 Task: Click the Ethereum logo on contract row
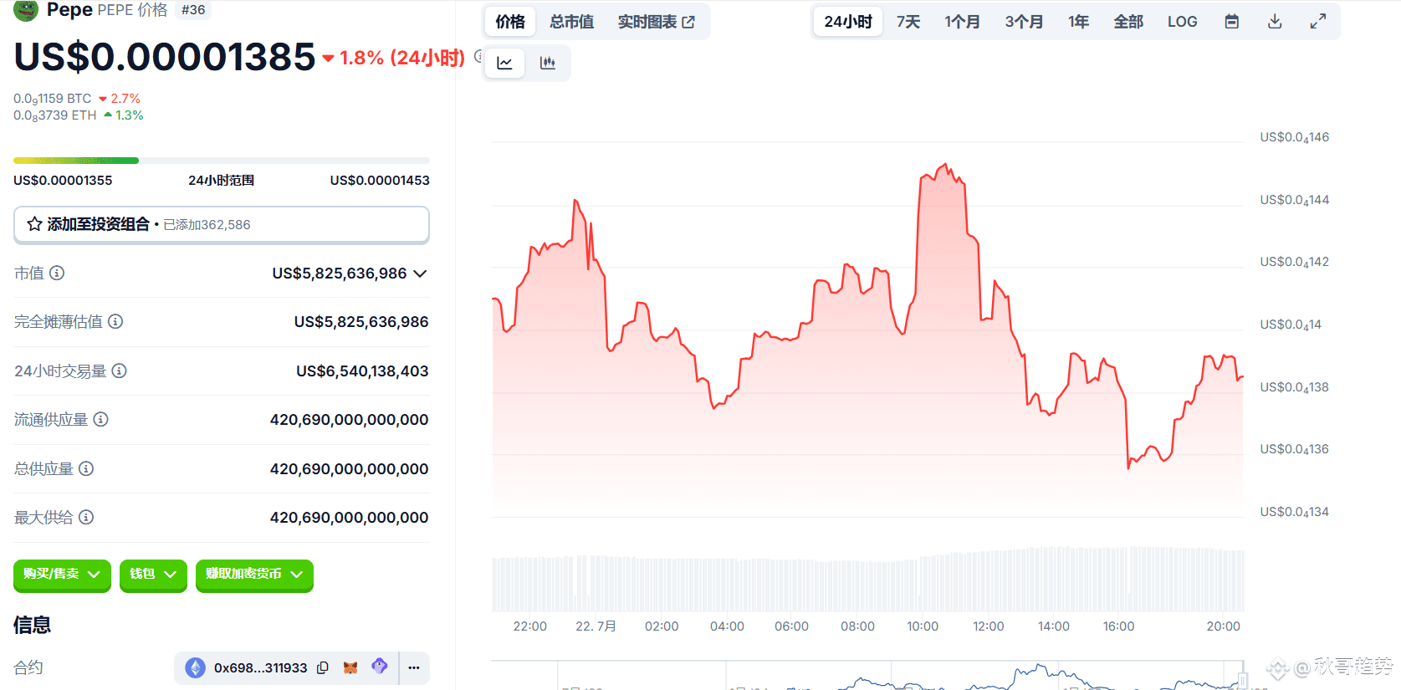[x=195, y=667]
